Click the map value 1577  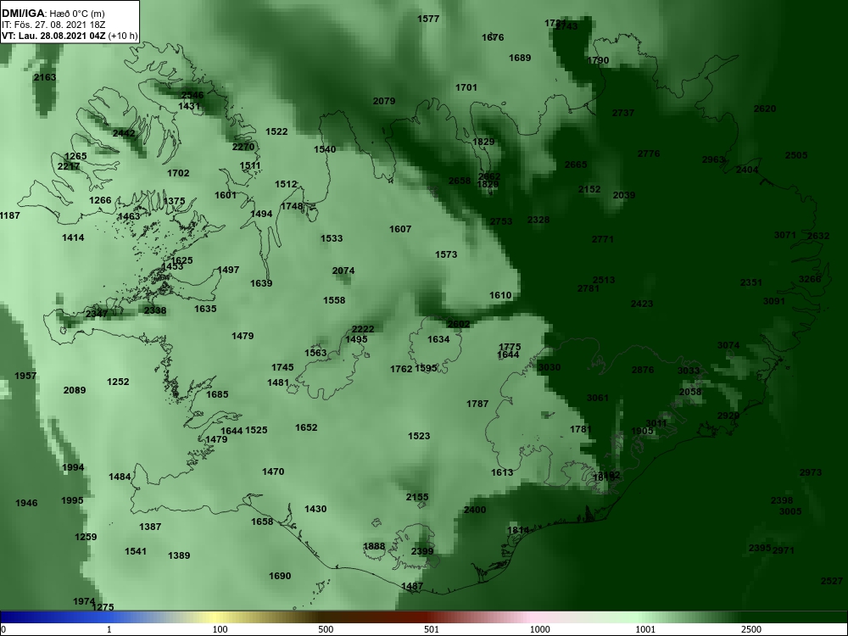pyautogui.click(x=428, y=19)
